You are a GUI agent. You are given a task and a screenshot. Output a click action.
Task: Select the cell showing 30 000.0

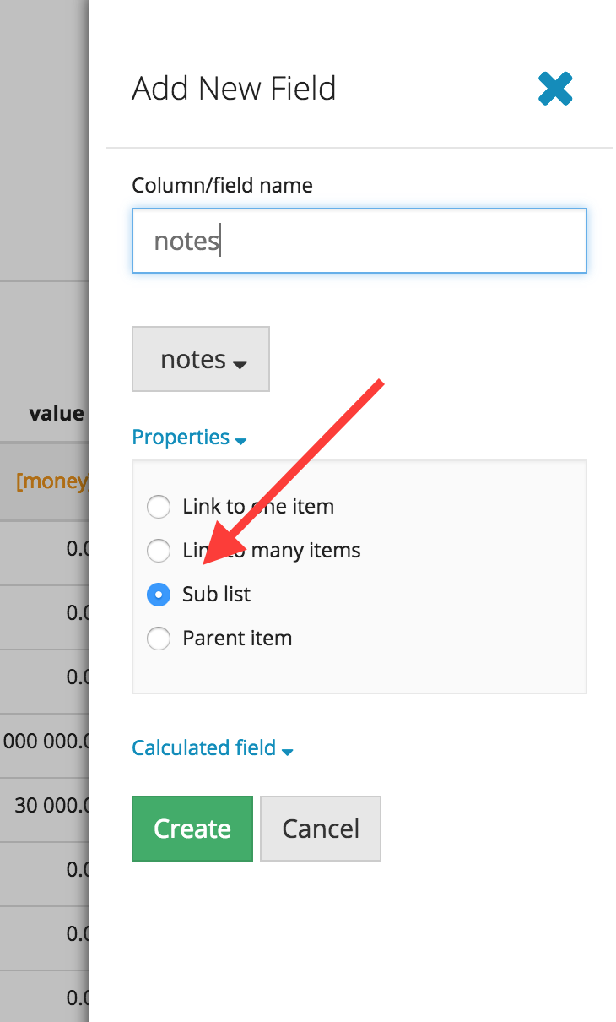tap(51, 805)
